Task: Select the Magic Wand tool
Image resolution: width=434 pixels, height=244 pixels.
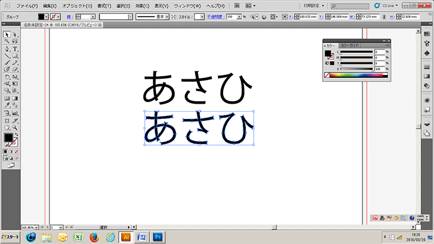Action: coord(7,41)
